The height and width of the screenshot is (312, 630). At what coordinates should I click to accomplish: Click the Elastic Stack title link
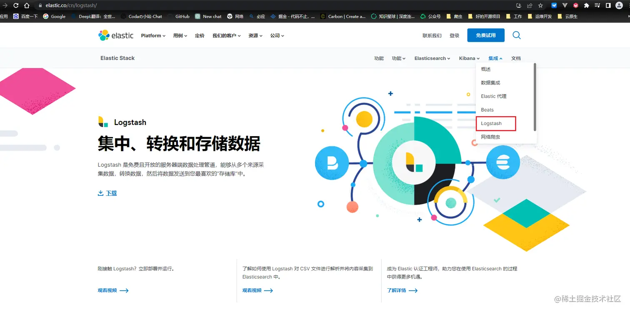click(117, 58)
